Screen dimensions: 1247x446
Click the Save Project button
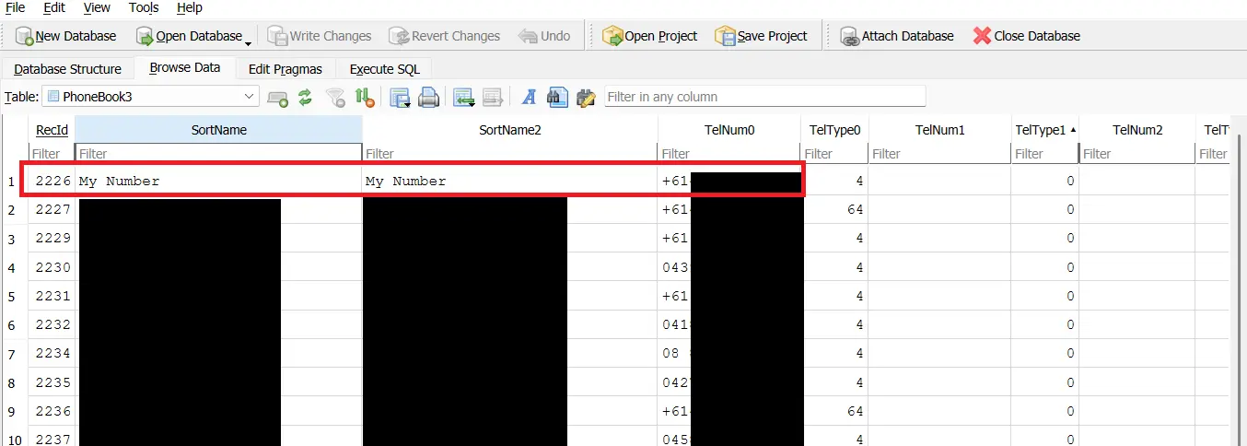[762, 36]
